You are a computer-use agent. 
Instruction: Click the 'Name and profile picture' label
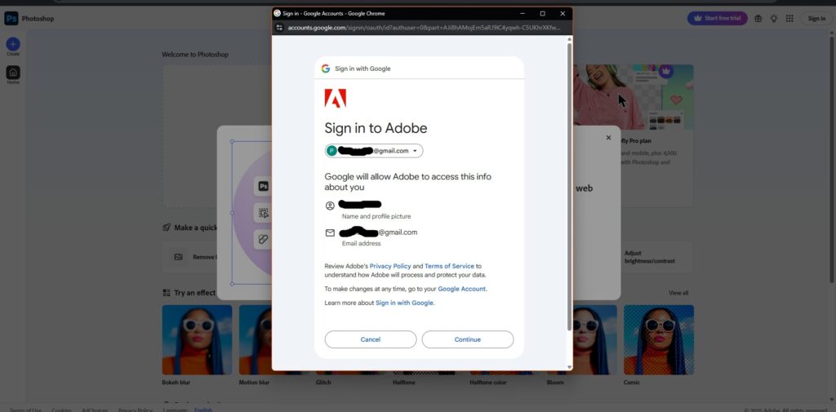click(376, 216)
